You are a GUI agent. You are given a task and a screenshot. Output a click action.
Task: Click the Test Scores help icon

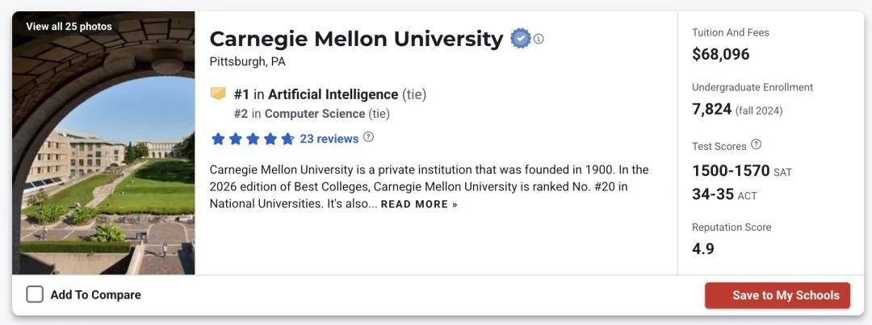[x=756, y=145]
